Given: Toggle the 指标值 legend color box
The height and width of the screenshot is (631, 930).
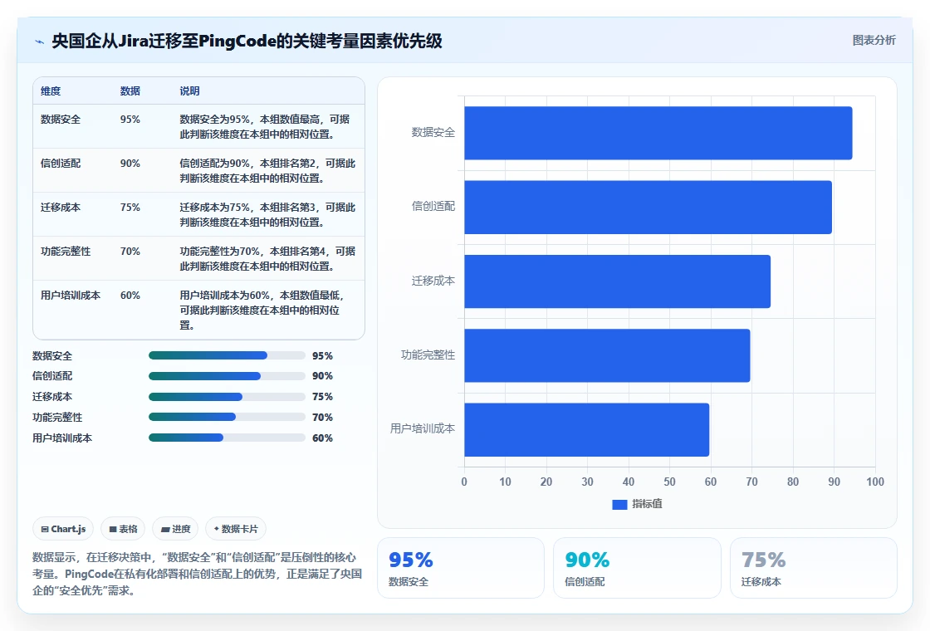Looking at the screenshot, I should pos(619,504).
